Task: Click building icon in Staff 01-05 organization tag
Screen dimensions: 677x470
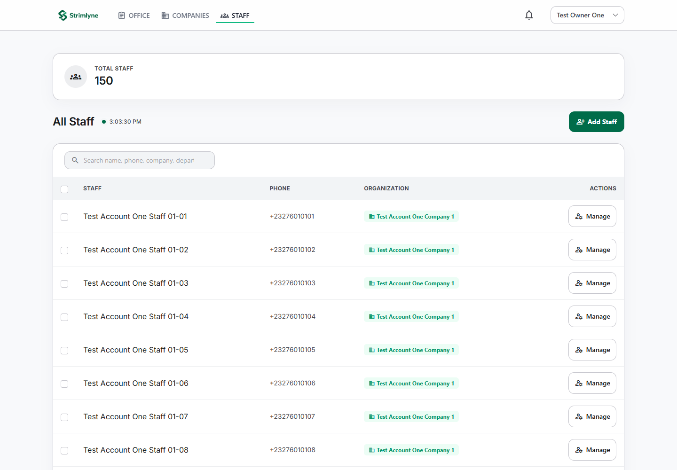Action: point(372,350)
